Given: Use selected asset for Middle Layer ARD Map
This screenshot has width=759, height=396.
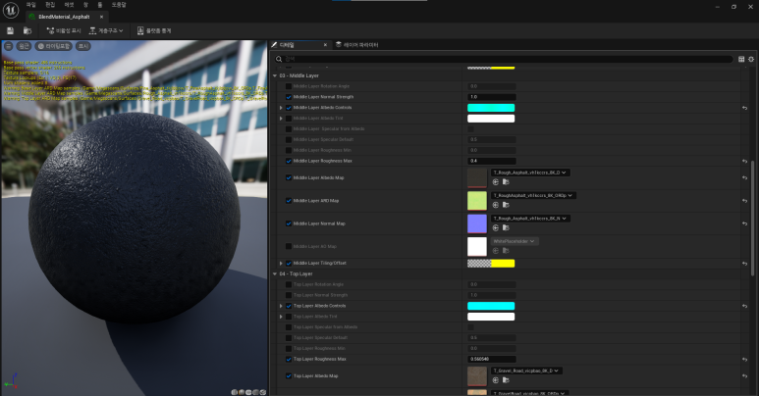Looking at the screenshot, I should pyautogui.click(x=495, y=205).
